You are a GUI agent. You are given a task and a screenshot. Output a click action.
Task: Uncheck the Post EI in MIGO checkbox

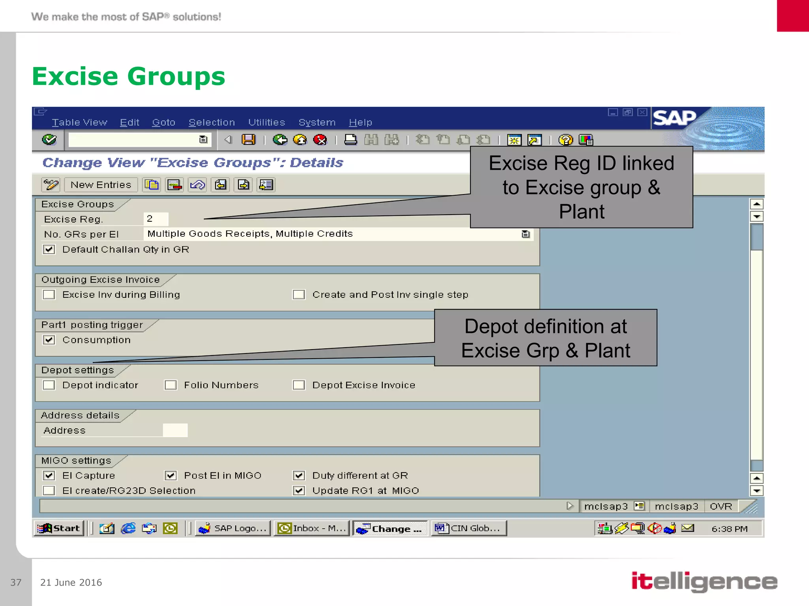(171, 475)
